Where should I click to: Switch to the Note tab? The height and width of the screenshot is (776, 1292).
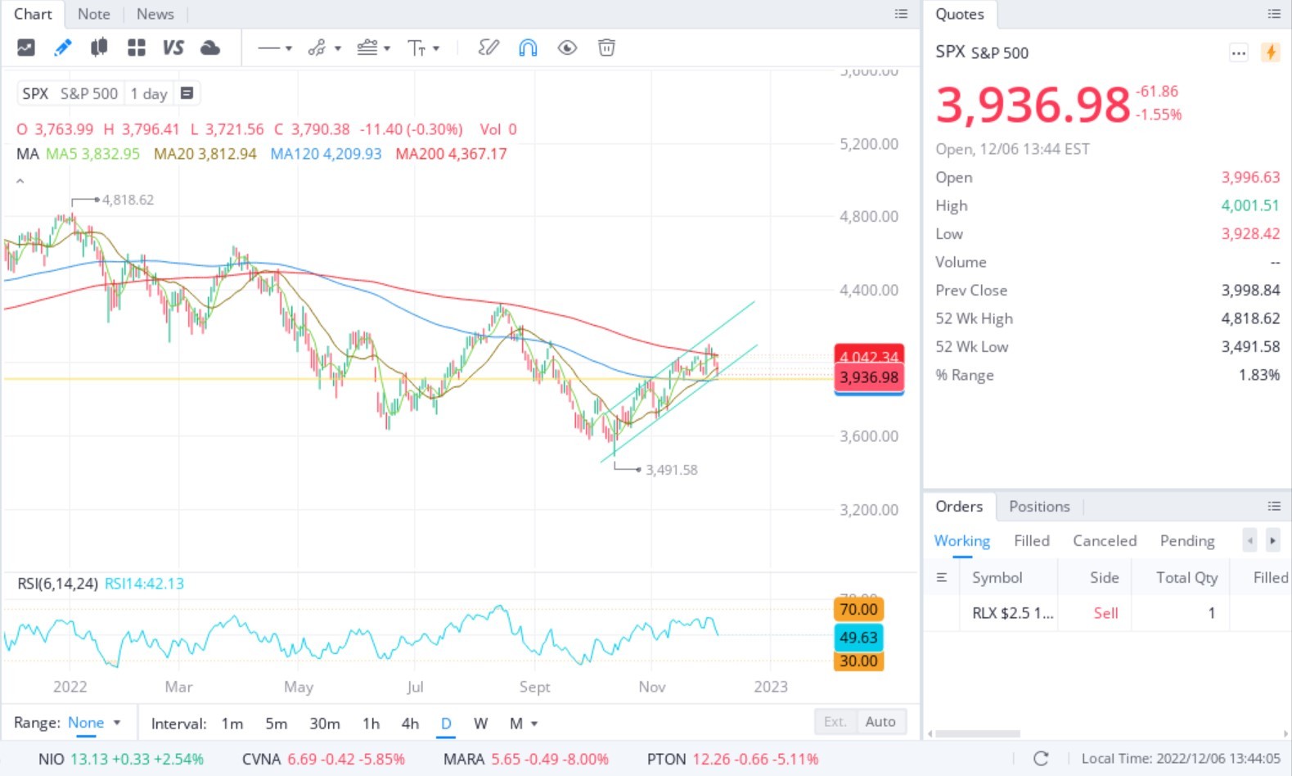[93, 14]
